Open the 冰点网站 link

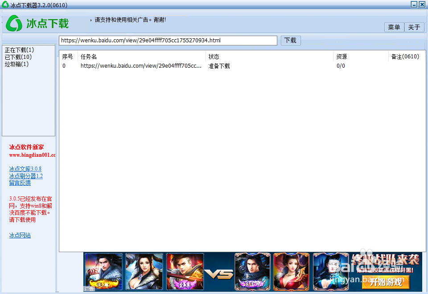(x=20, y=235)
